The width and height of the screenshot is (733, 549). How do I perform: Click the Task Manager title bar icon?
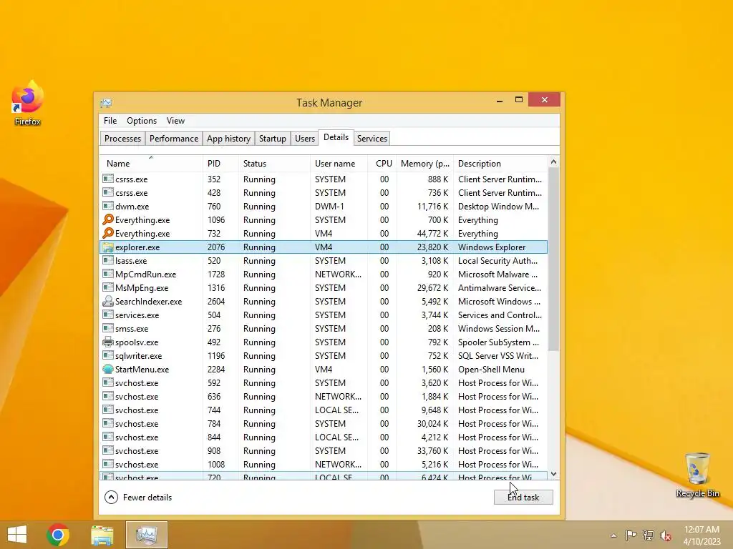click(x=106, y=103)
